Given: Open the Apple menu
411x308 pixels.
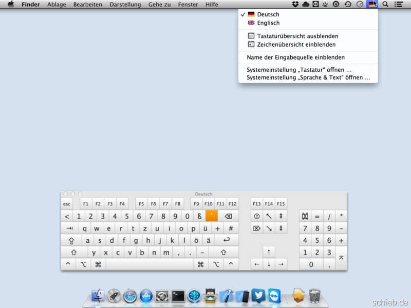Looking at the screenshot, I should pyautogui.click(x=11, y=4).
